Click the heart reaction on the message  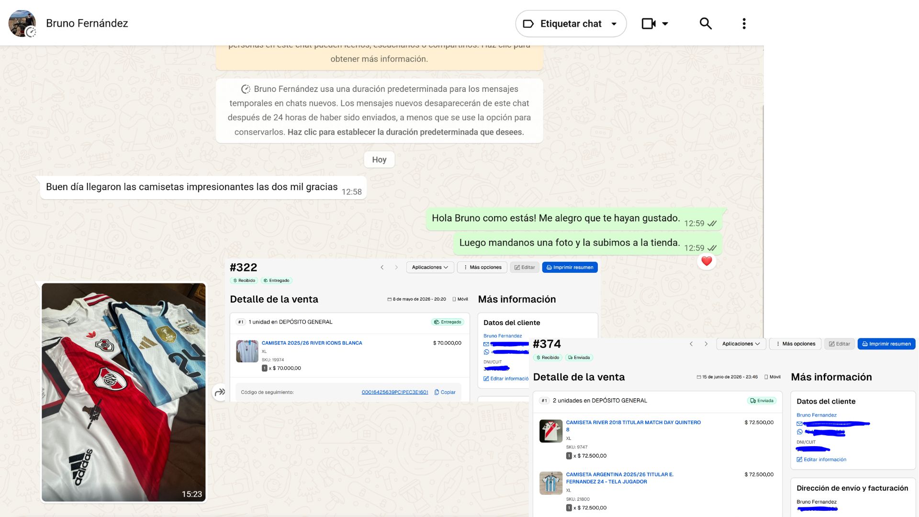pyautogui.click(x=706, y=261)
